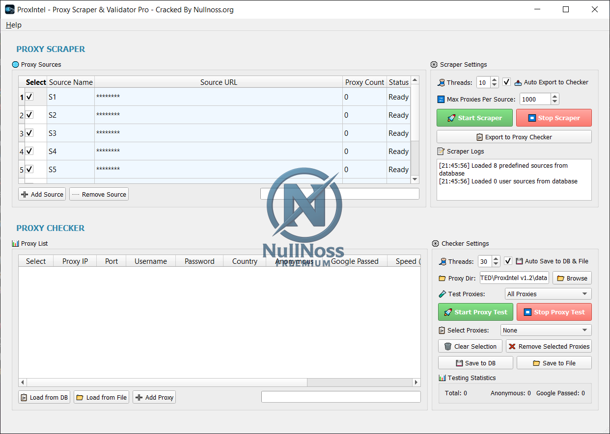Click the trash icon on Clear Selection
This screenshot has height=434, width=610.
[x=447, y=347]
